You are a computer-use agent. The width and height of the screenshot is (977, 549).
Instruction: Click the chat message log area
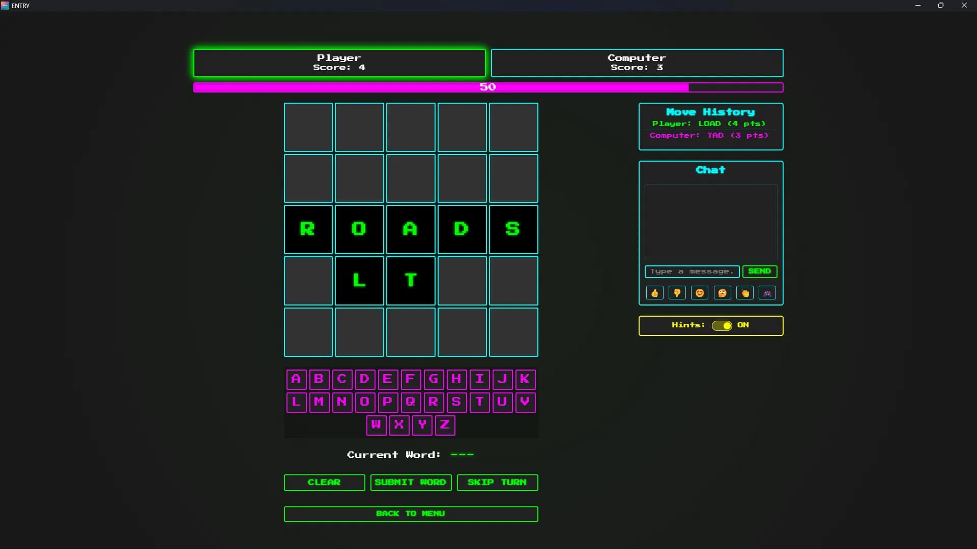point(711,222)
